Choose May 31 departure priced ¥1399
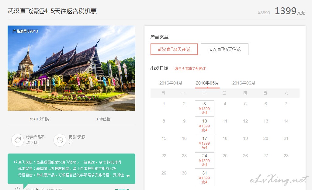Screen dimensions: 312x190 pos(205,178)
